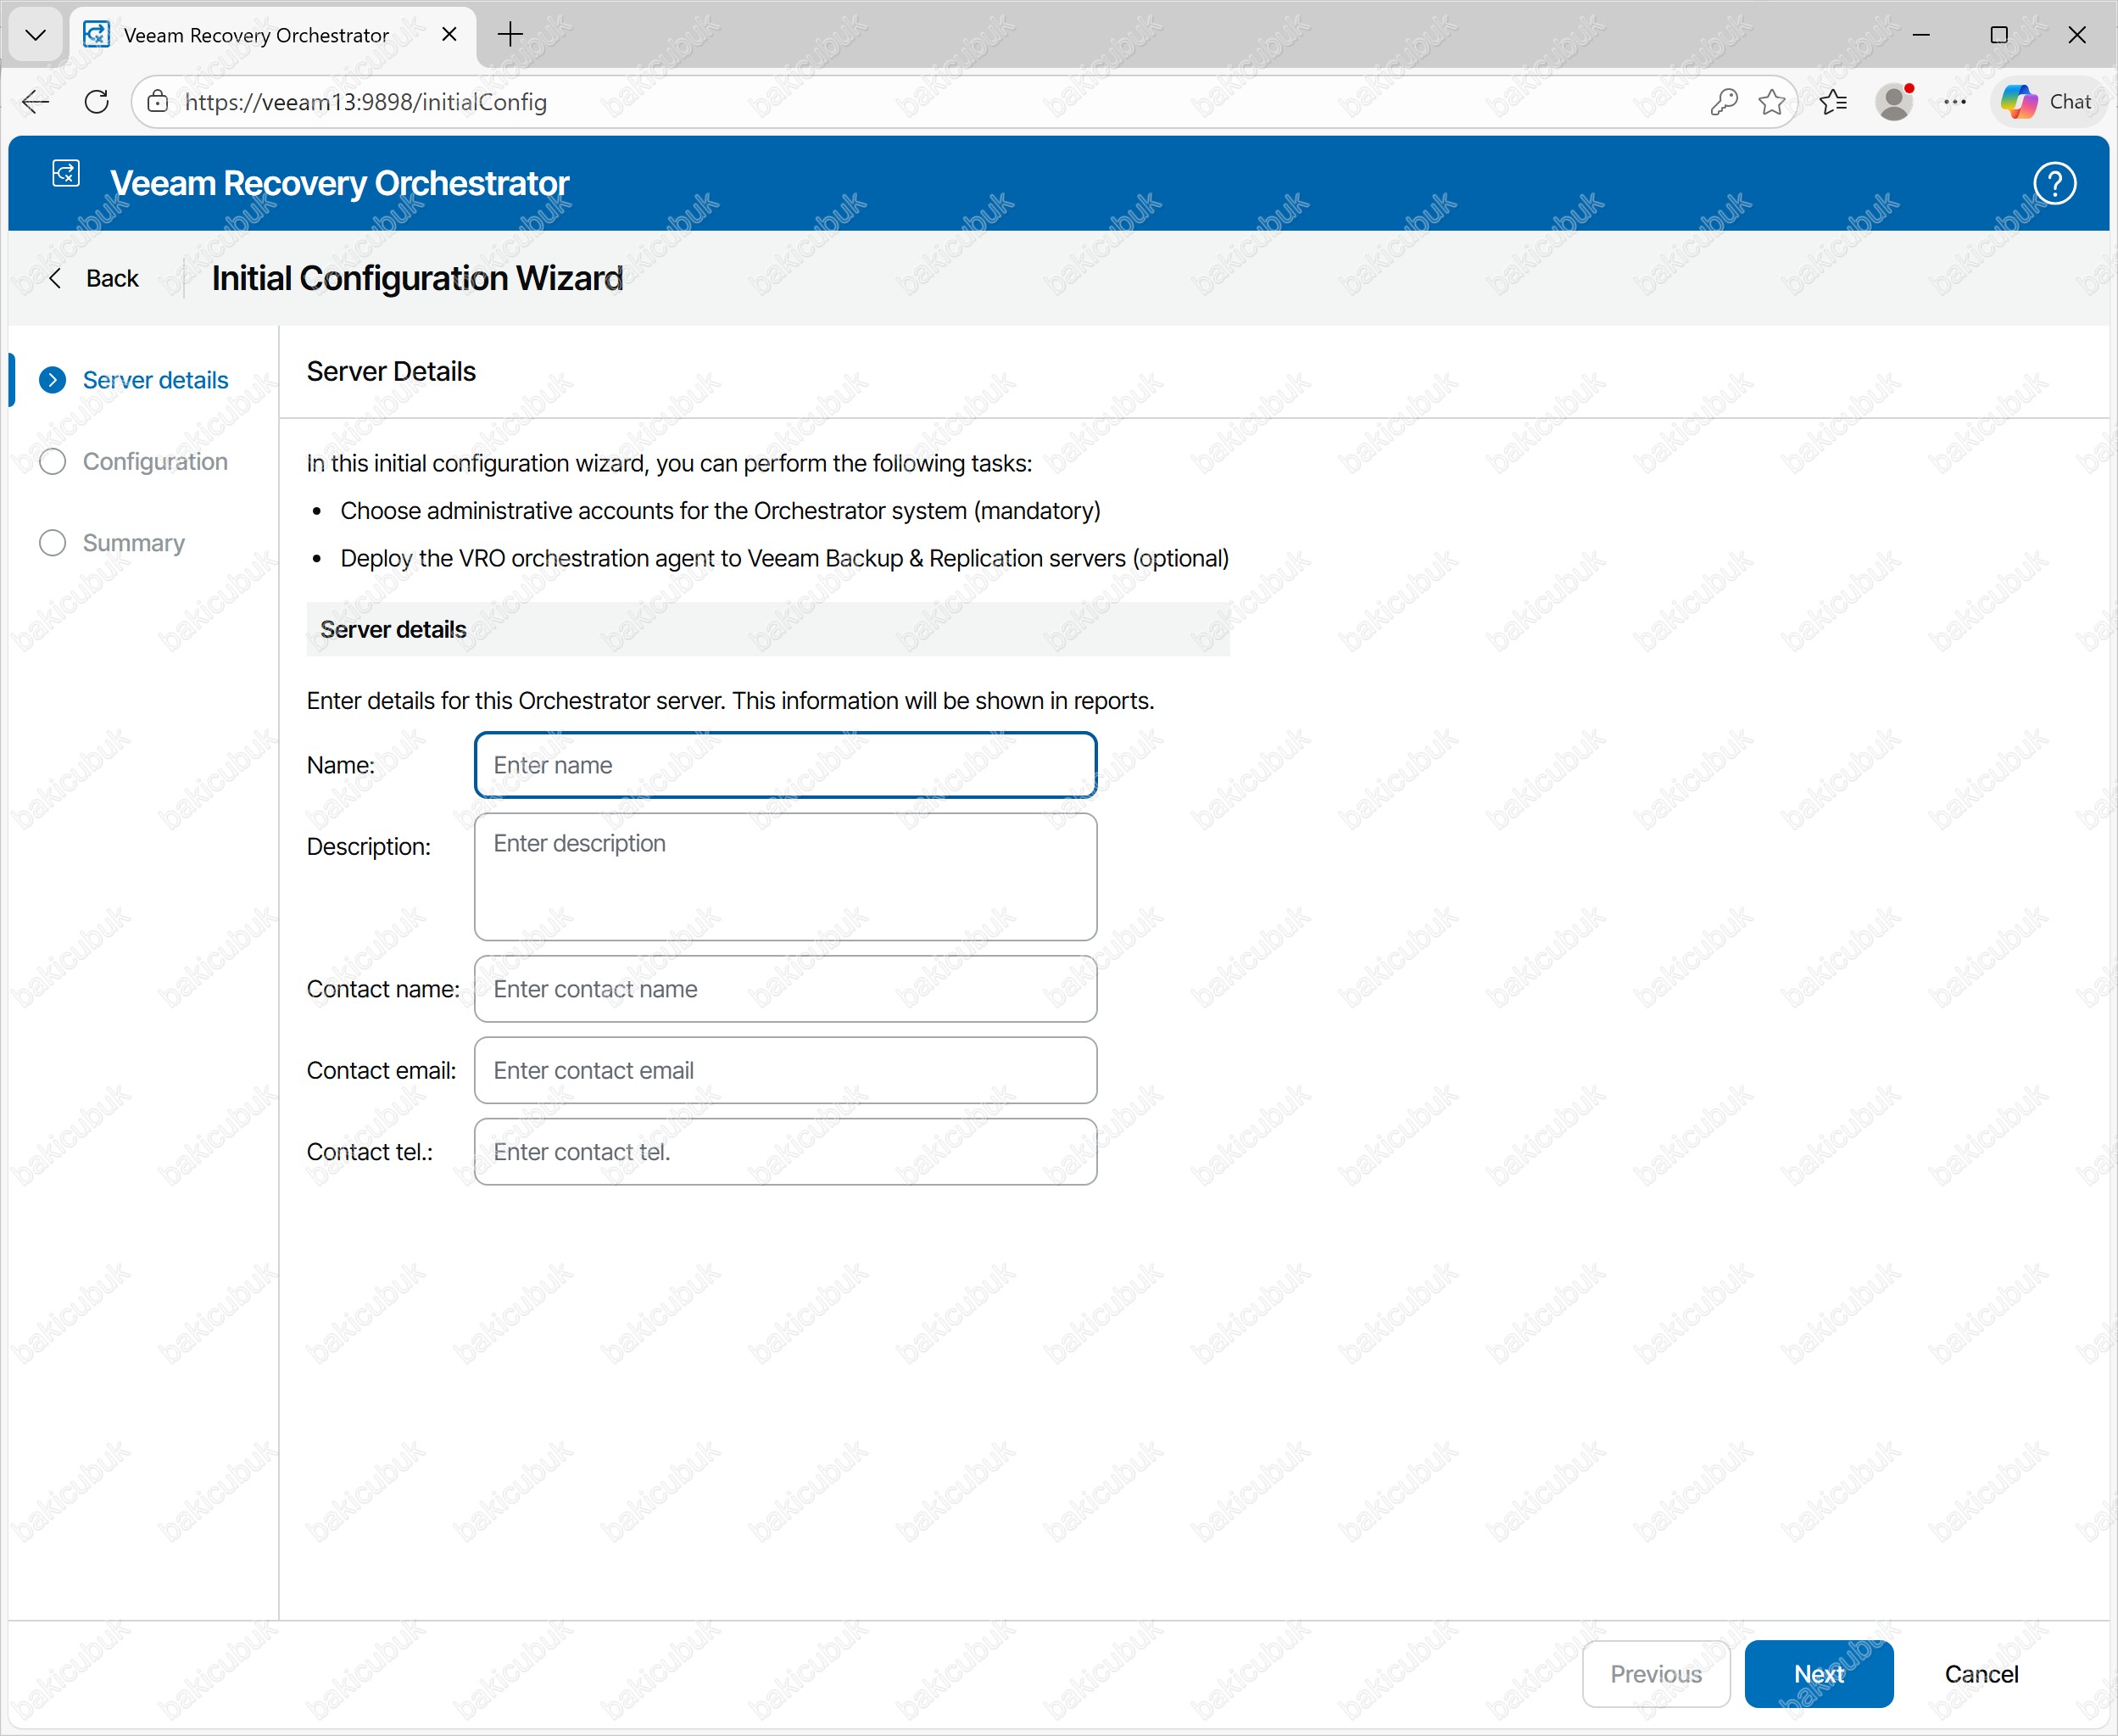The image size is (2118, 1736).
Task: Switch to Veeam Recovery Orchestrator tab
Action: coord(256,35)
